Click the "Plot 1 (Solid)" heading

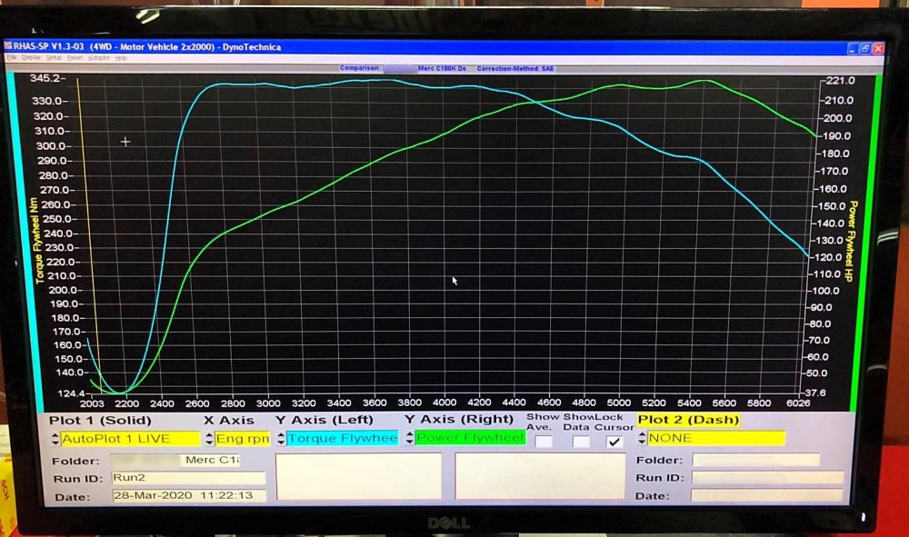point(100,421)
